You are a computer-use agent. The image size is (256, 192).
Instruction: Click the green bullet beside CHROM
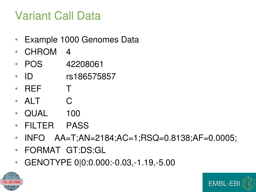tap(16, 52)
